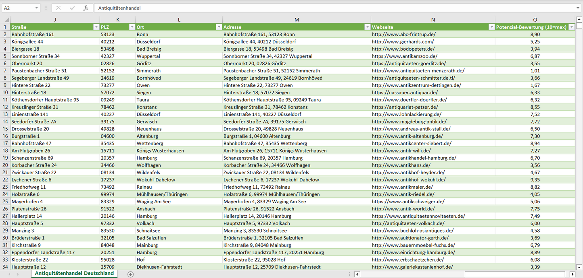Add a new sheet with the plus icon
This screenshot has height=278, width=583.
click(130, 274)
